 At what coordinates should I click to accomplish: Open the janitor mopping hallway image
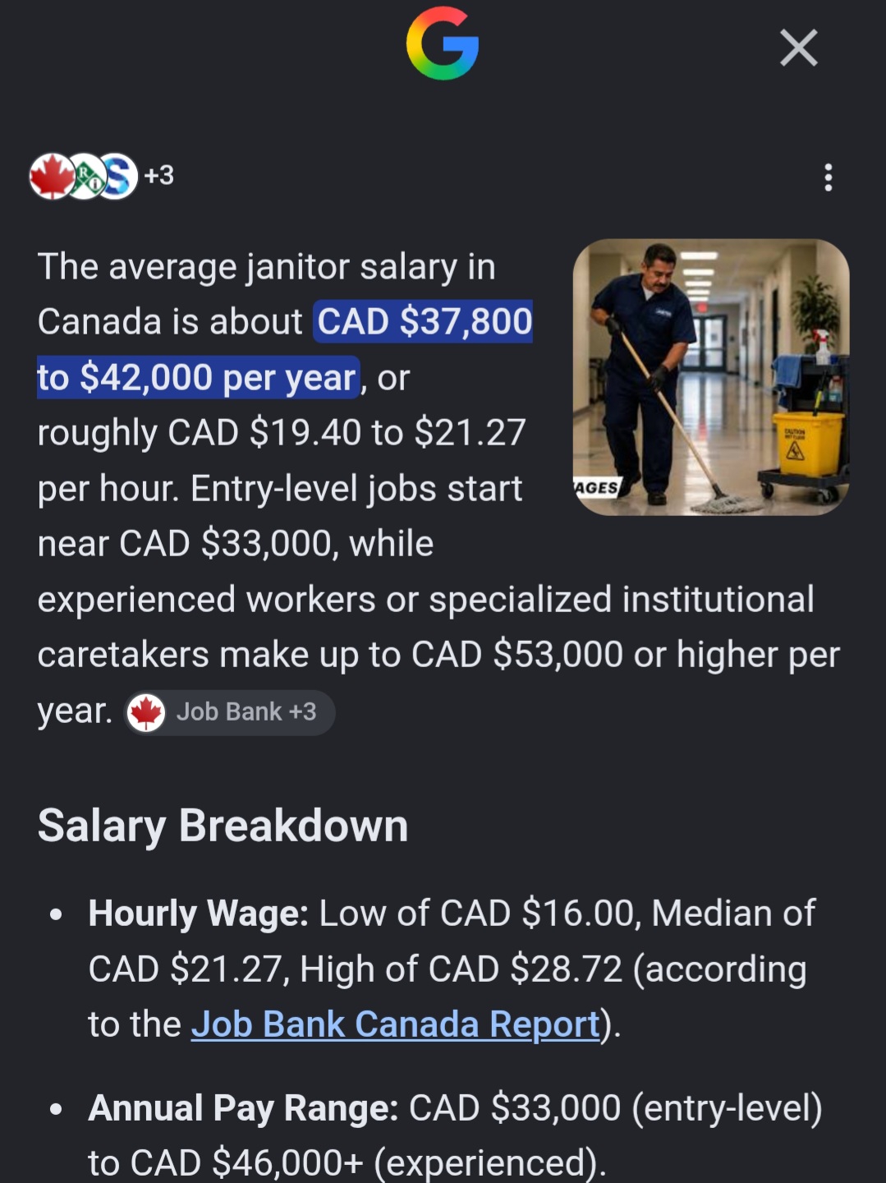click(711, 377)
